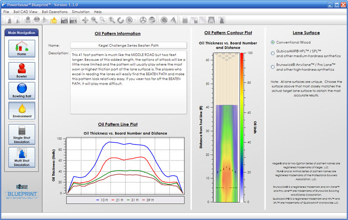Click the dark silhouette figure toolbar icon

pos(221,20)
